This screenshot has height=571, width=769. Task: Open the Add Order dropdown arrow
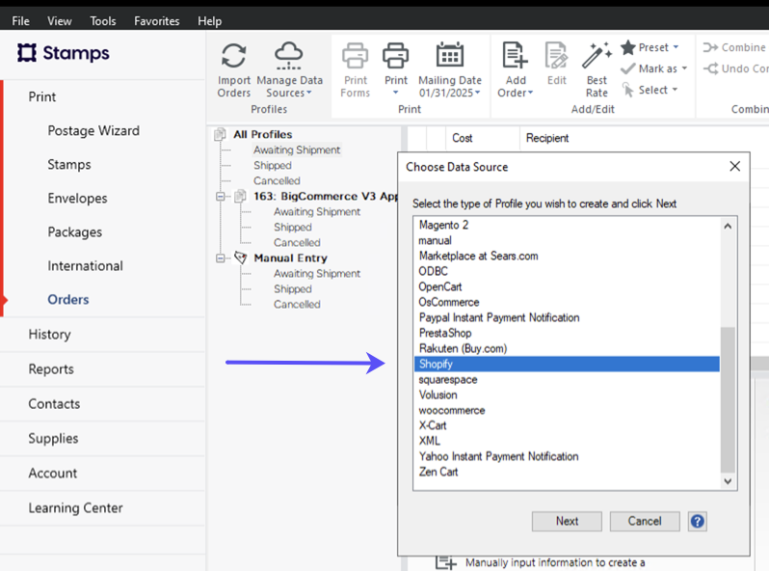coord(530,93)
